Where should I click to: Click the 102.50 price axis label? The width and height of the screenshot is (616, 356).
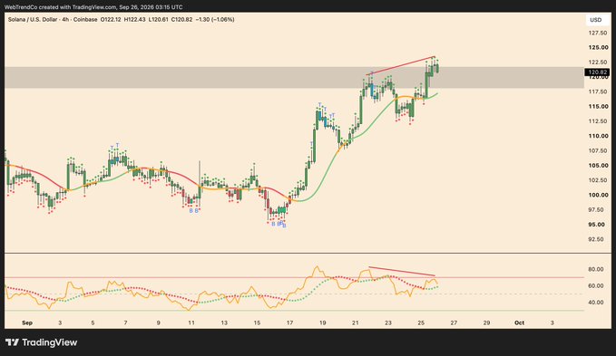click(x=598, y=180)
